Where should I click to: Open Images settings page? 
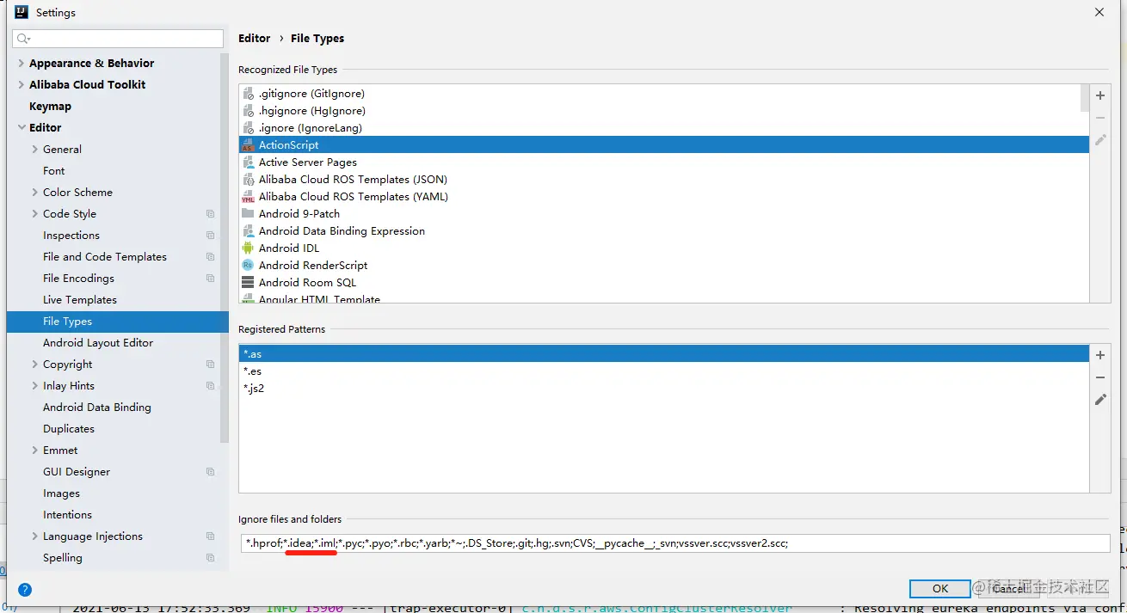[x=61, y=493]
